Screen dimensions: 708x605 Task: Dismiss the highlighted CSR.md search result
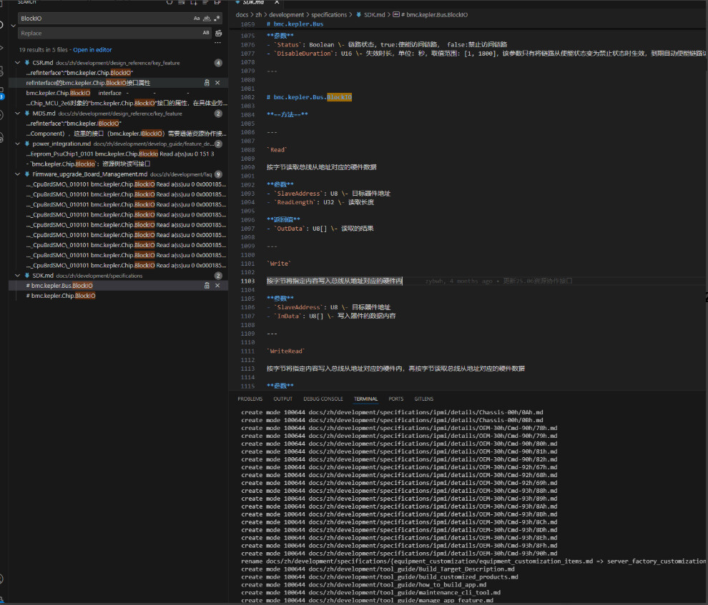pyautogui.click(x=217, y=83)
